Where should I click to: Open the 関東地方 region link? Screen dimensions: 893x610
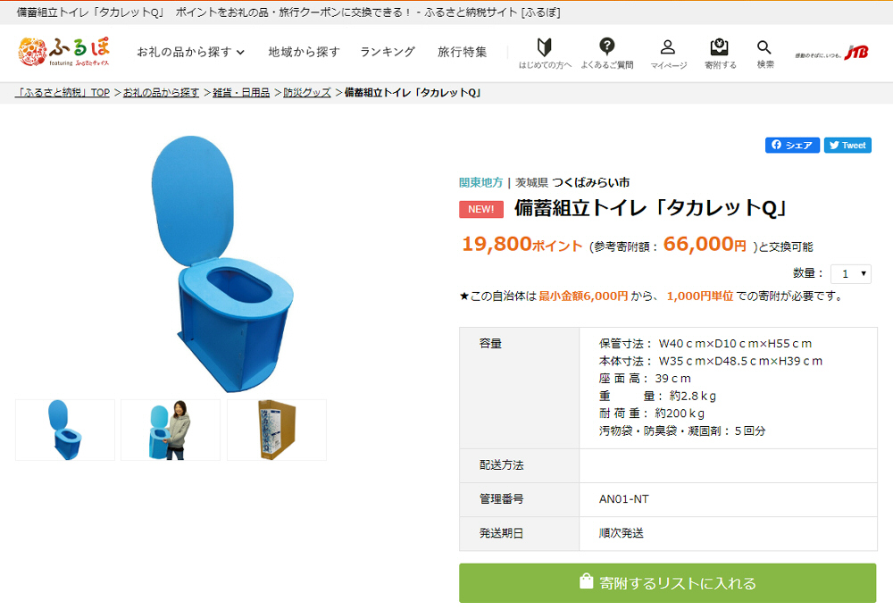coord(480,182)
